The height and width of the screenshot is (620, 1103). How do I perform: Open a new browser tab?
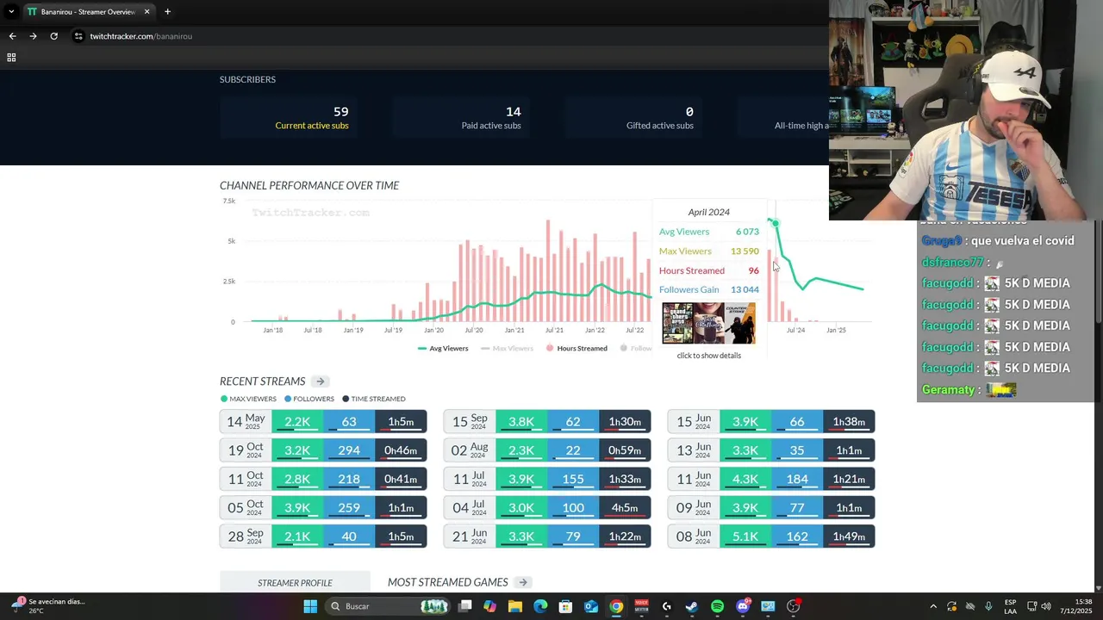pyautogui.click(x=167, y=12)
